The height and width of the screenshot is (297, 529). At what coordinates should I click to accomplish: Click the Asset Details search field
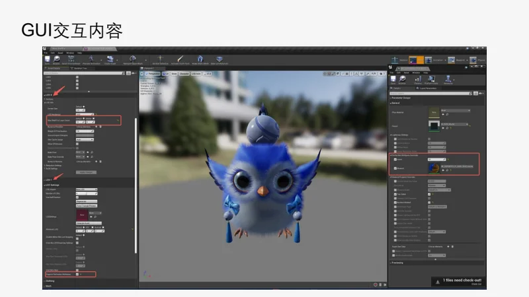[85, 73]
